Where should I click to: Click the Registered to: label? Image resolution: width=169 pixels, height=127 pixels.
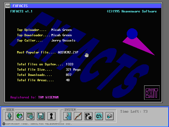tap(23, 97)
